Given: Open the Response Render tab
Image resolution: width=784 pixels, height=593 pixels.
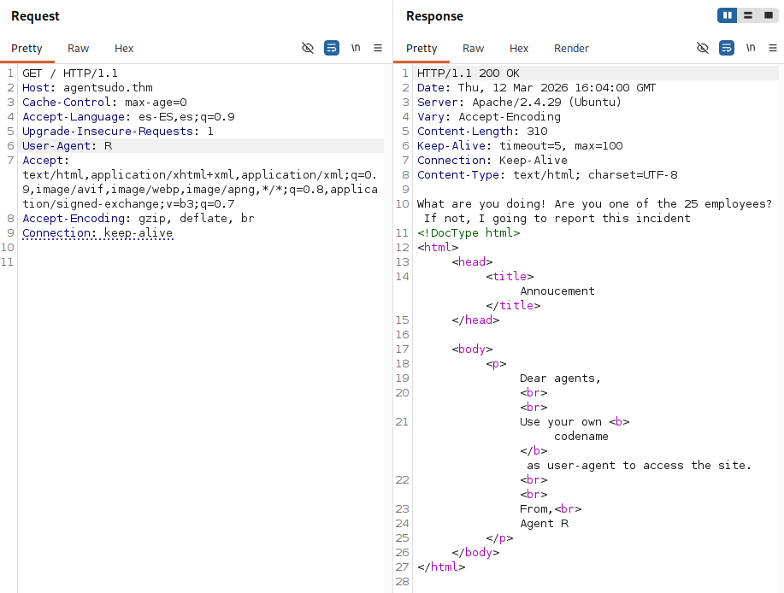Looking at the screenshot, I should [571, 49].
